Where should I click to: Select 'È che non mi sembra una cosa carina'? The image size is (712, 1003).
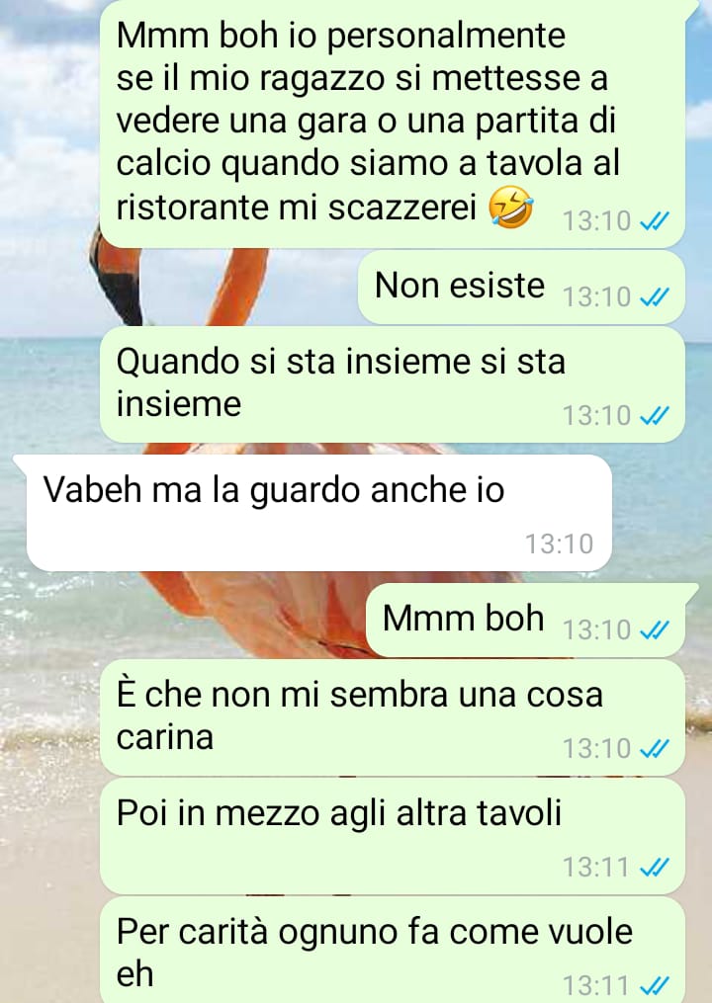point(393,717)
